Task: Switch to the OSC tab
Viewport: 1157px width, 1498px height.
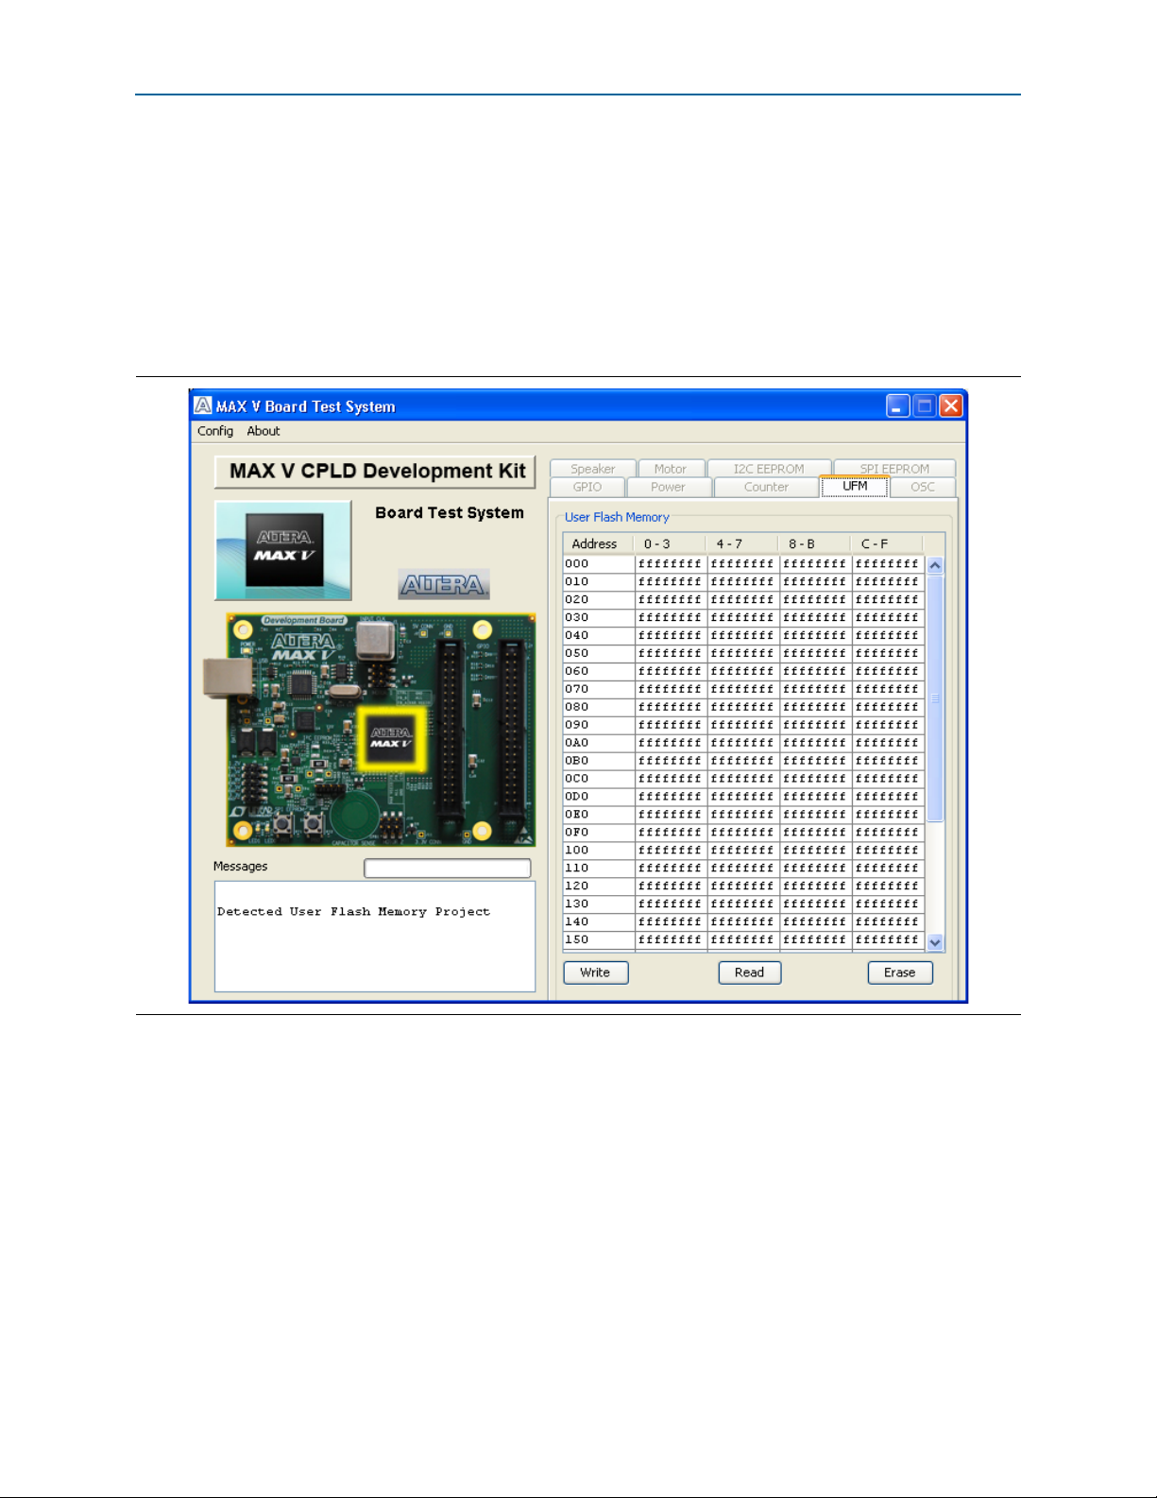Action: (x=923, y=487)
